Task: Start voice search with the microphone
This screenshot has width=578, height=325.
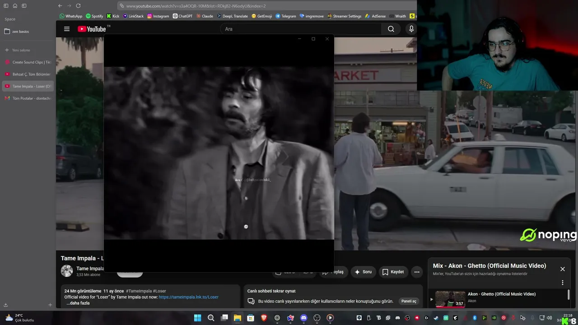Action: [x=411, y=29]
